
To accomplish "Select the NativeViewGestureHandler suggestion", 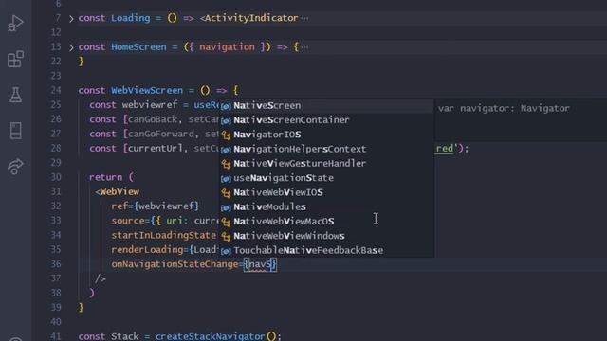I will [326, 164].
